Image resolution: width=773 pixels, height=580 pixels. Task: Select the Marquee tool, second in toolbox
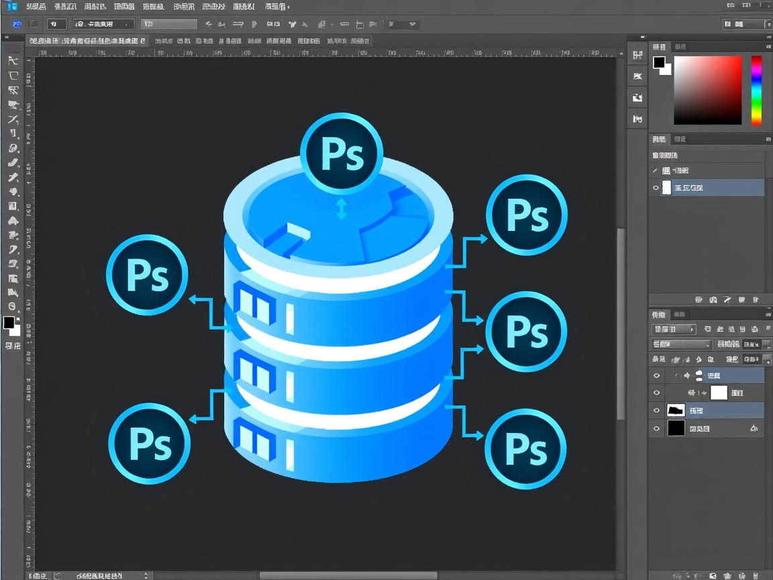click(13, 75)
